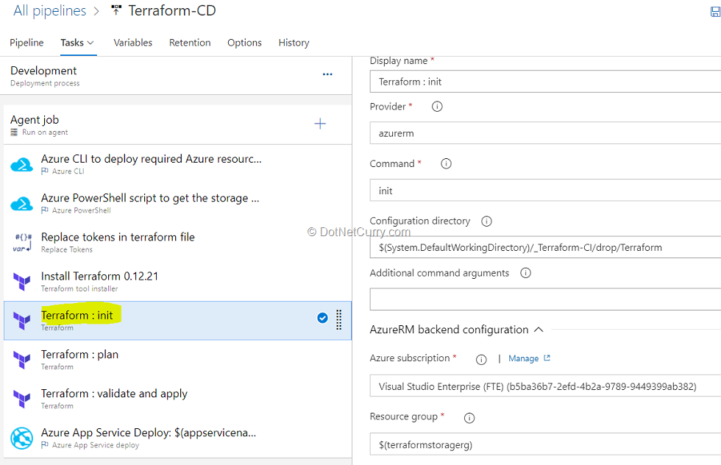Show info for Command field

click(x=446, y=164)
